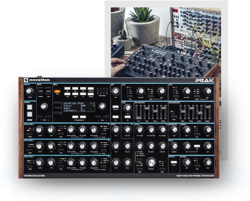The image size is (250, 201).
Task: Open the Env menu page
Action: 75,89
